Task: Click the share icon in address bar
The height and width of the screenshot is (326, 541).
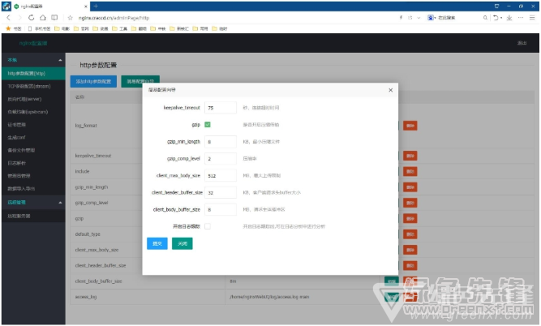Action: 410,18
